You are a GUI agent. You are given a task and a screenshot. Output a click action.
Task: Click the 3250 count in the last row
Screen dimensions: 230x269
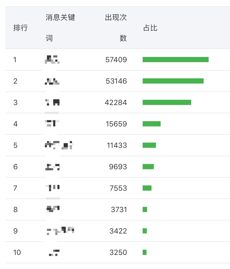(118, 253)
